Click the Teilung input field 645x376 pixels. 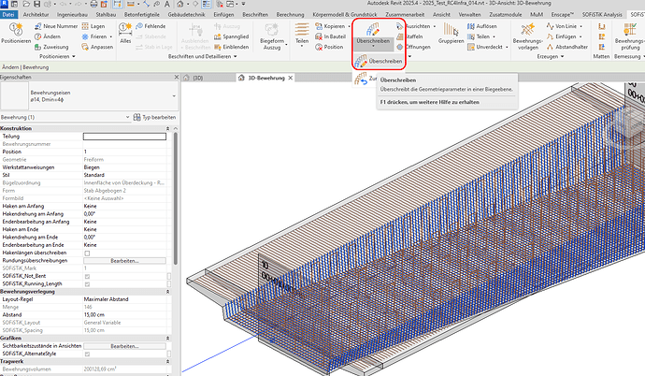[x=124, y=137]
